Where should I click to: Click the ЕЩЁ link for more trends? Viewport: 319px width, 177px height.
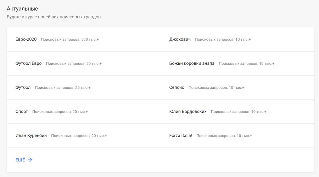(x=20, y=160)
